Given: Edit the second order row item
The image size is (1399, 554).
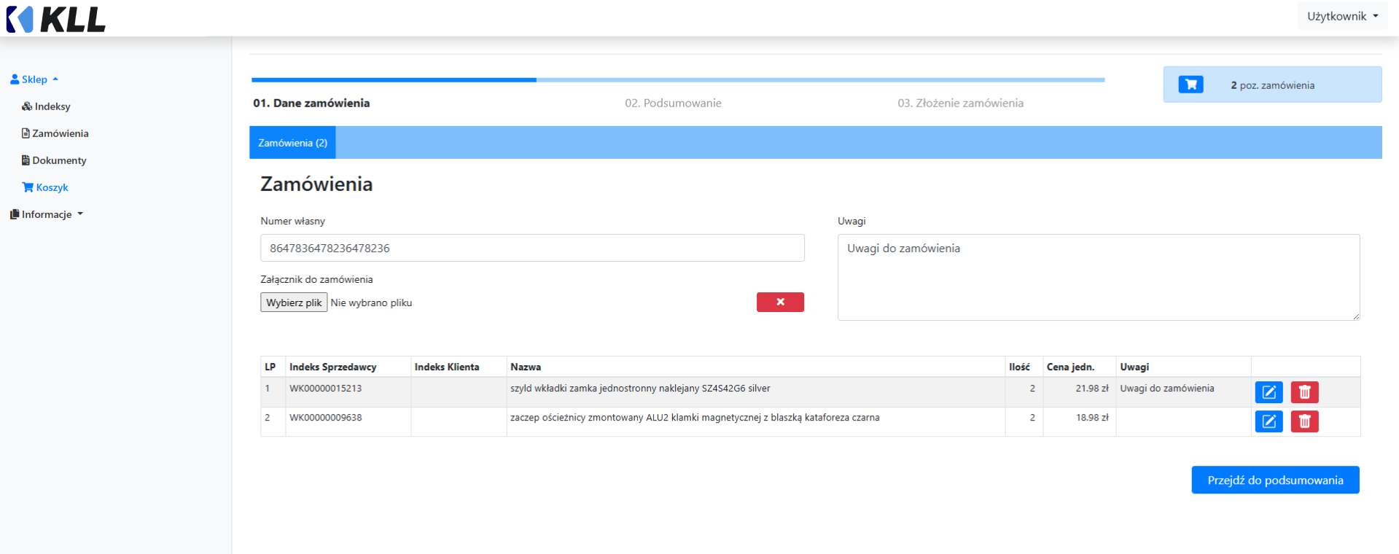Looking at the screenshot, I should [1269, 421].
